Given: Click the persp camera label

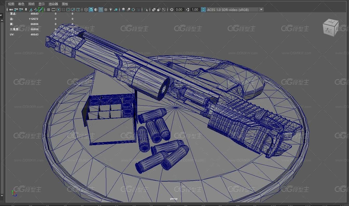Looking at the screenshot, I should coord(174,199).
